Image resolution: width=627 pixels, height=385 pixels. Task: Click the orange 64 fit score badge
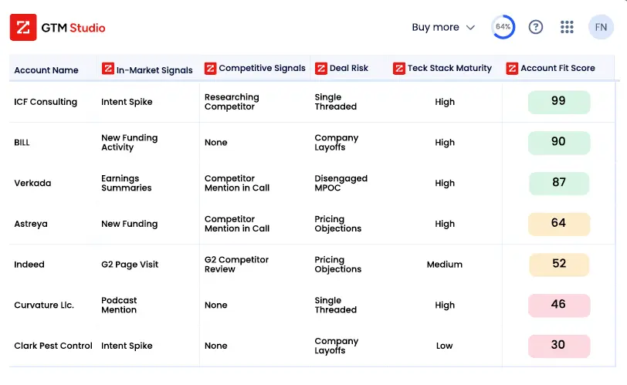click(x=558, y=224)
